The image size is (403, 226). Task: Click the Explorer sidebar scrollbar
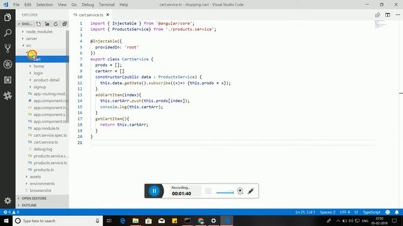coord(67,77)
